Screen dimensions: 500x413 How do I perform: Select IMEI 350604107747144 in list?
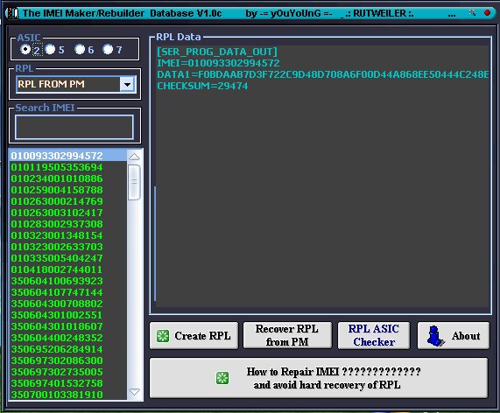point(68,292)
